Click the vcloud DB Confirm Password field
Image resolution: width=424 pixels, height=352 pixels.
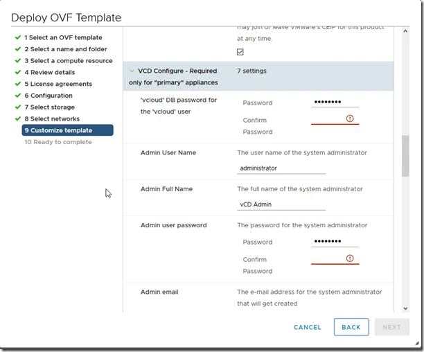[335, 119]
